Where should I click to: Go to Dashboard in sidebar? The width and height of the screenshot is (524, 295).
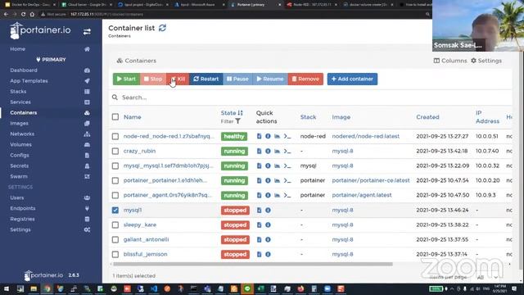point(24,70)
